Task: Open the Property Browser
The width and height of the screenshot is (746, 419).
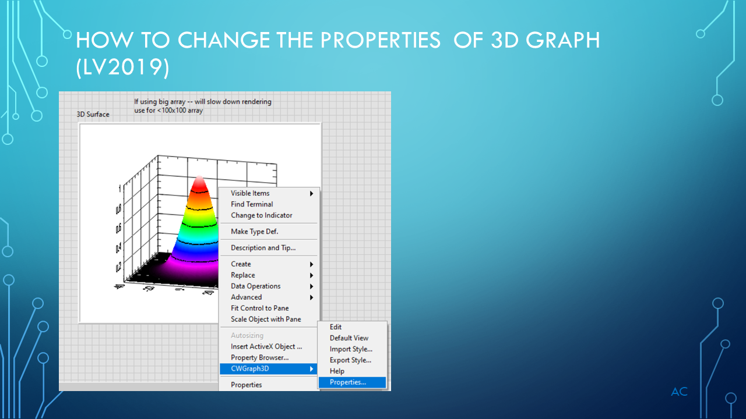Action: tap(260, 357)
